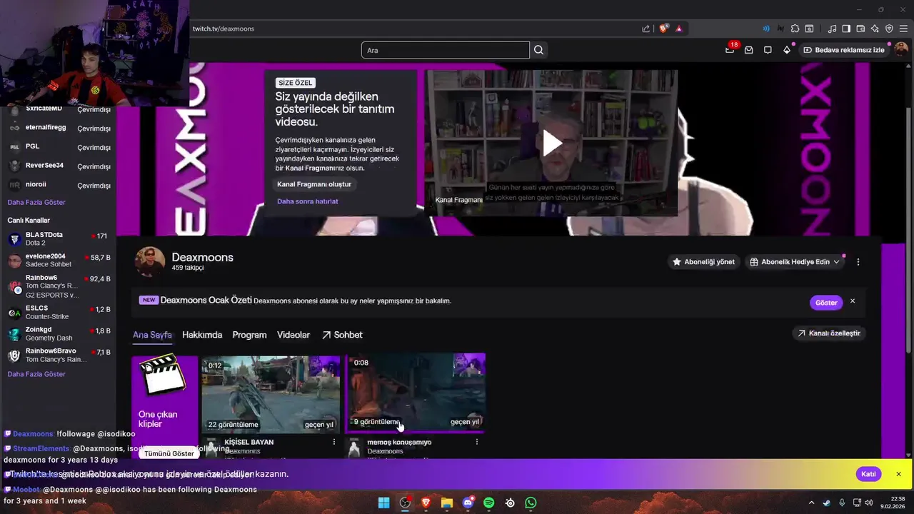This screenshot has height=514, width=914.
Task: Open Rainbow6 channel in sidebar
Action: coord(59,286)
